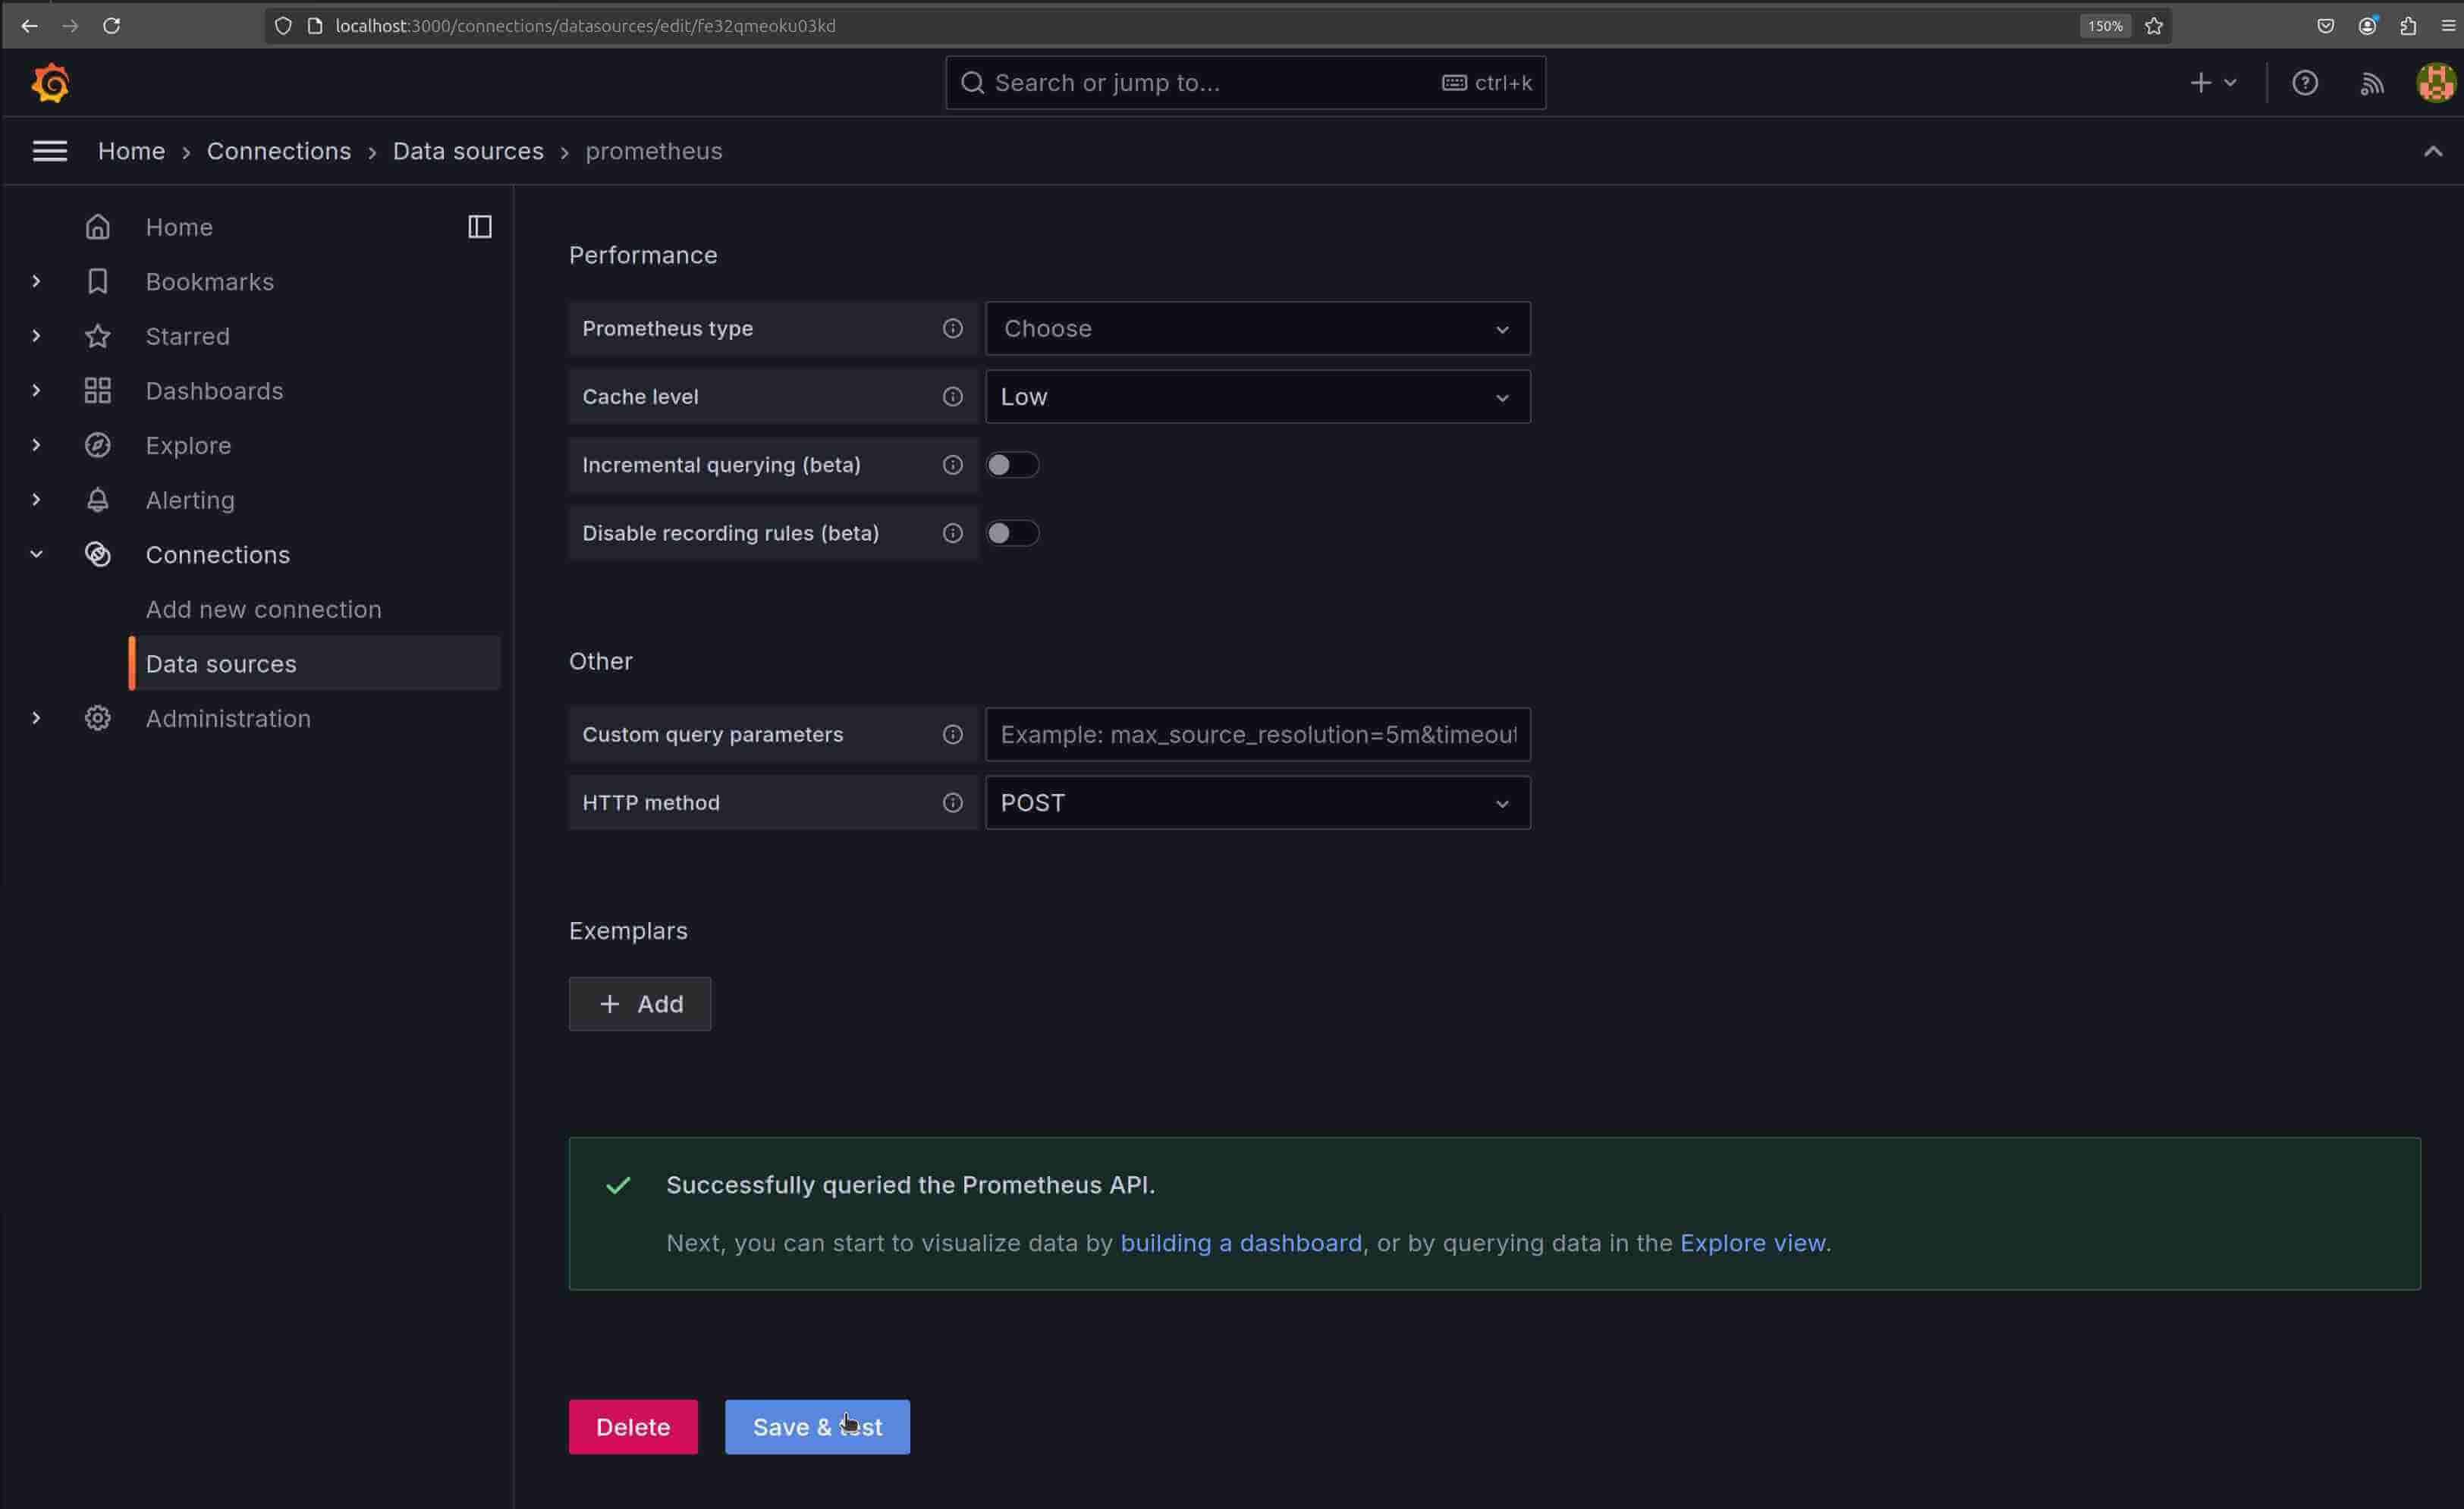
Task: Open the help menu icon
Action: pyautogui.click(x=2305, y=82)
